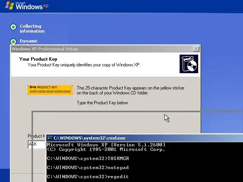Click the first product key field containing ASK
The height and width of the screenshot is (182, 243).
pos(36,144)
